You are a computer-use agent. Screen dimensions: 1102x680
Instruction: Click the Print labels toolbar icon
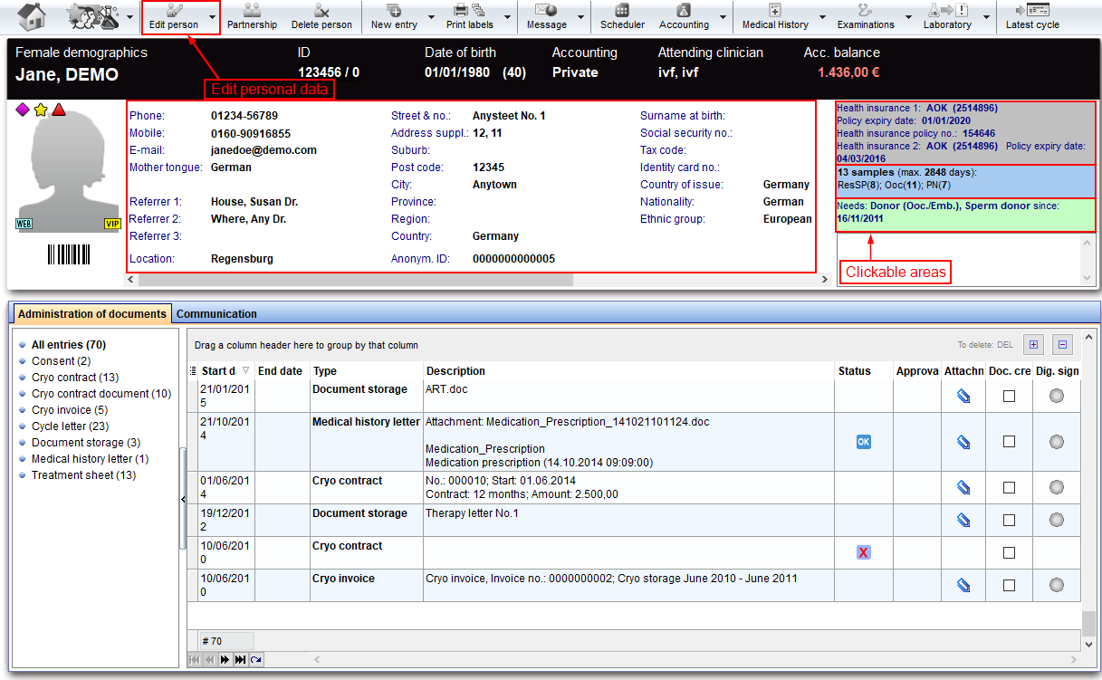tap(469, 17)
